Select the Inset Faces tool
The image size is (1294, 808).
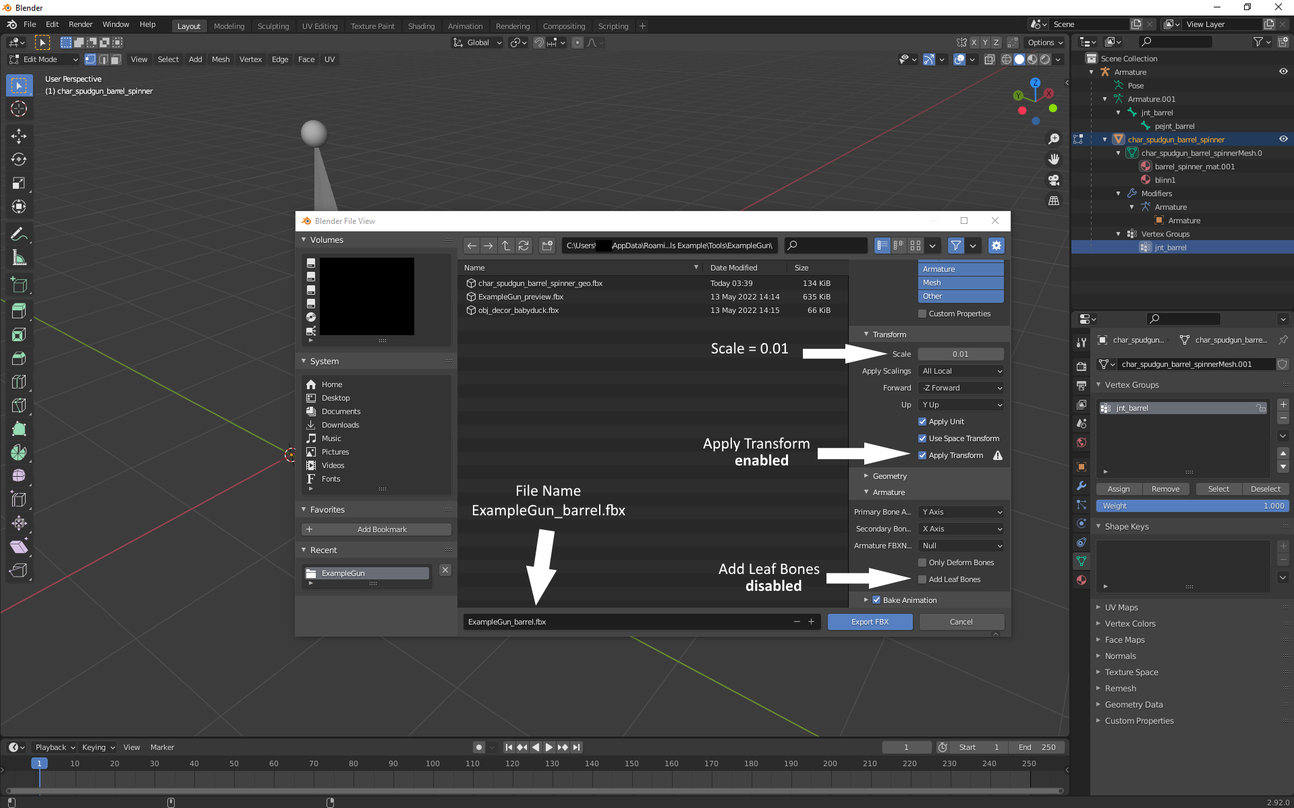point(19,335)
